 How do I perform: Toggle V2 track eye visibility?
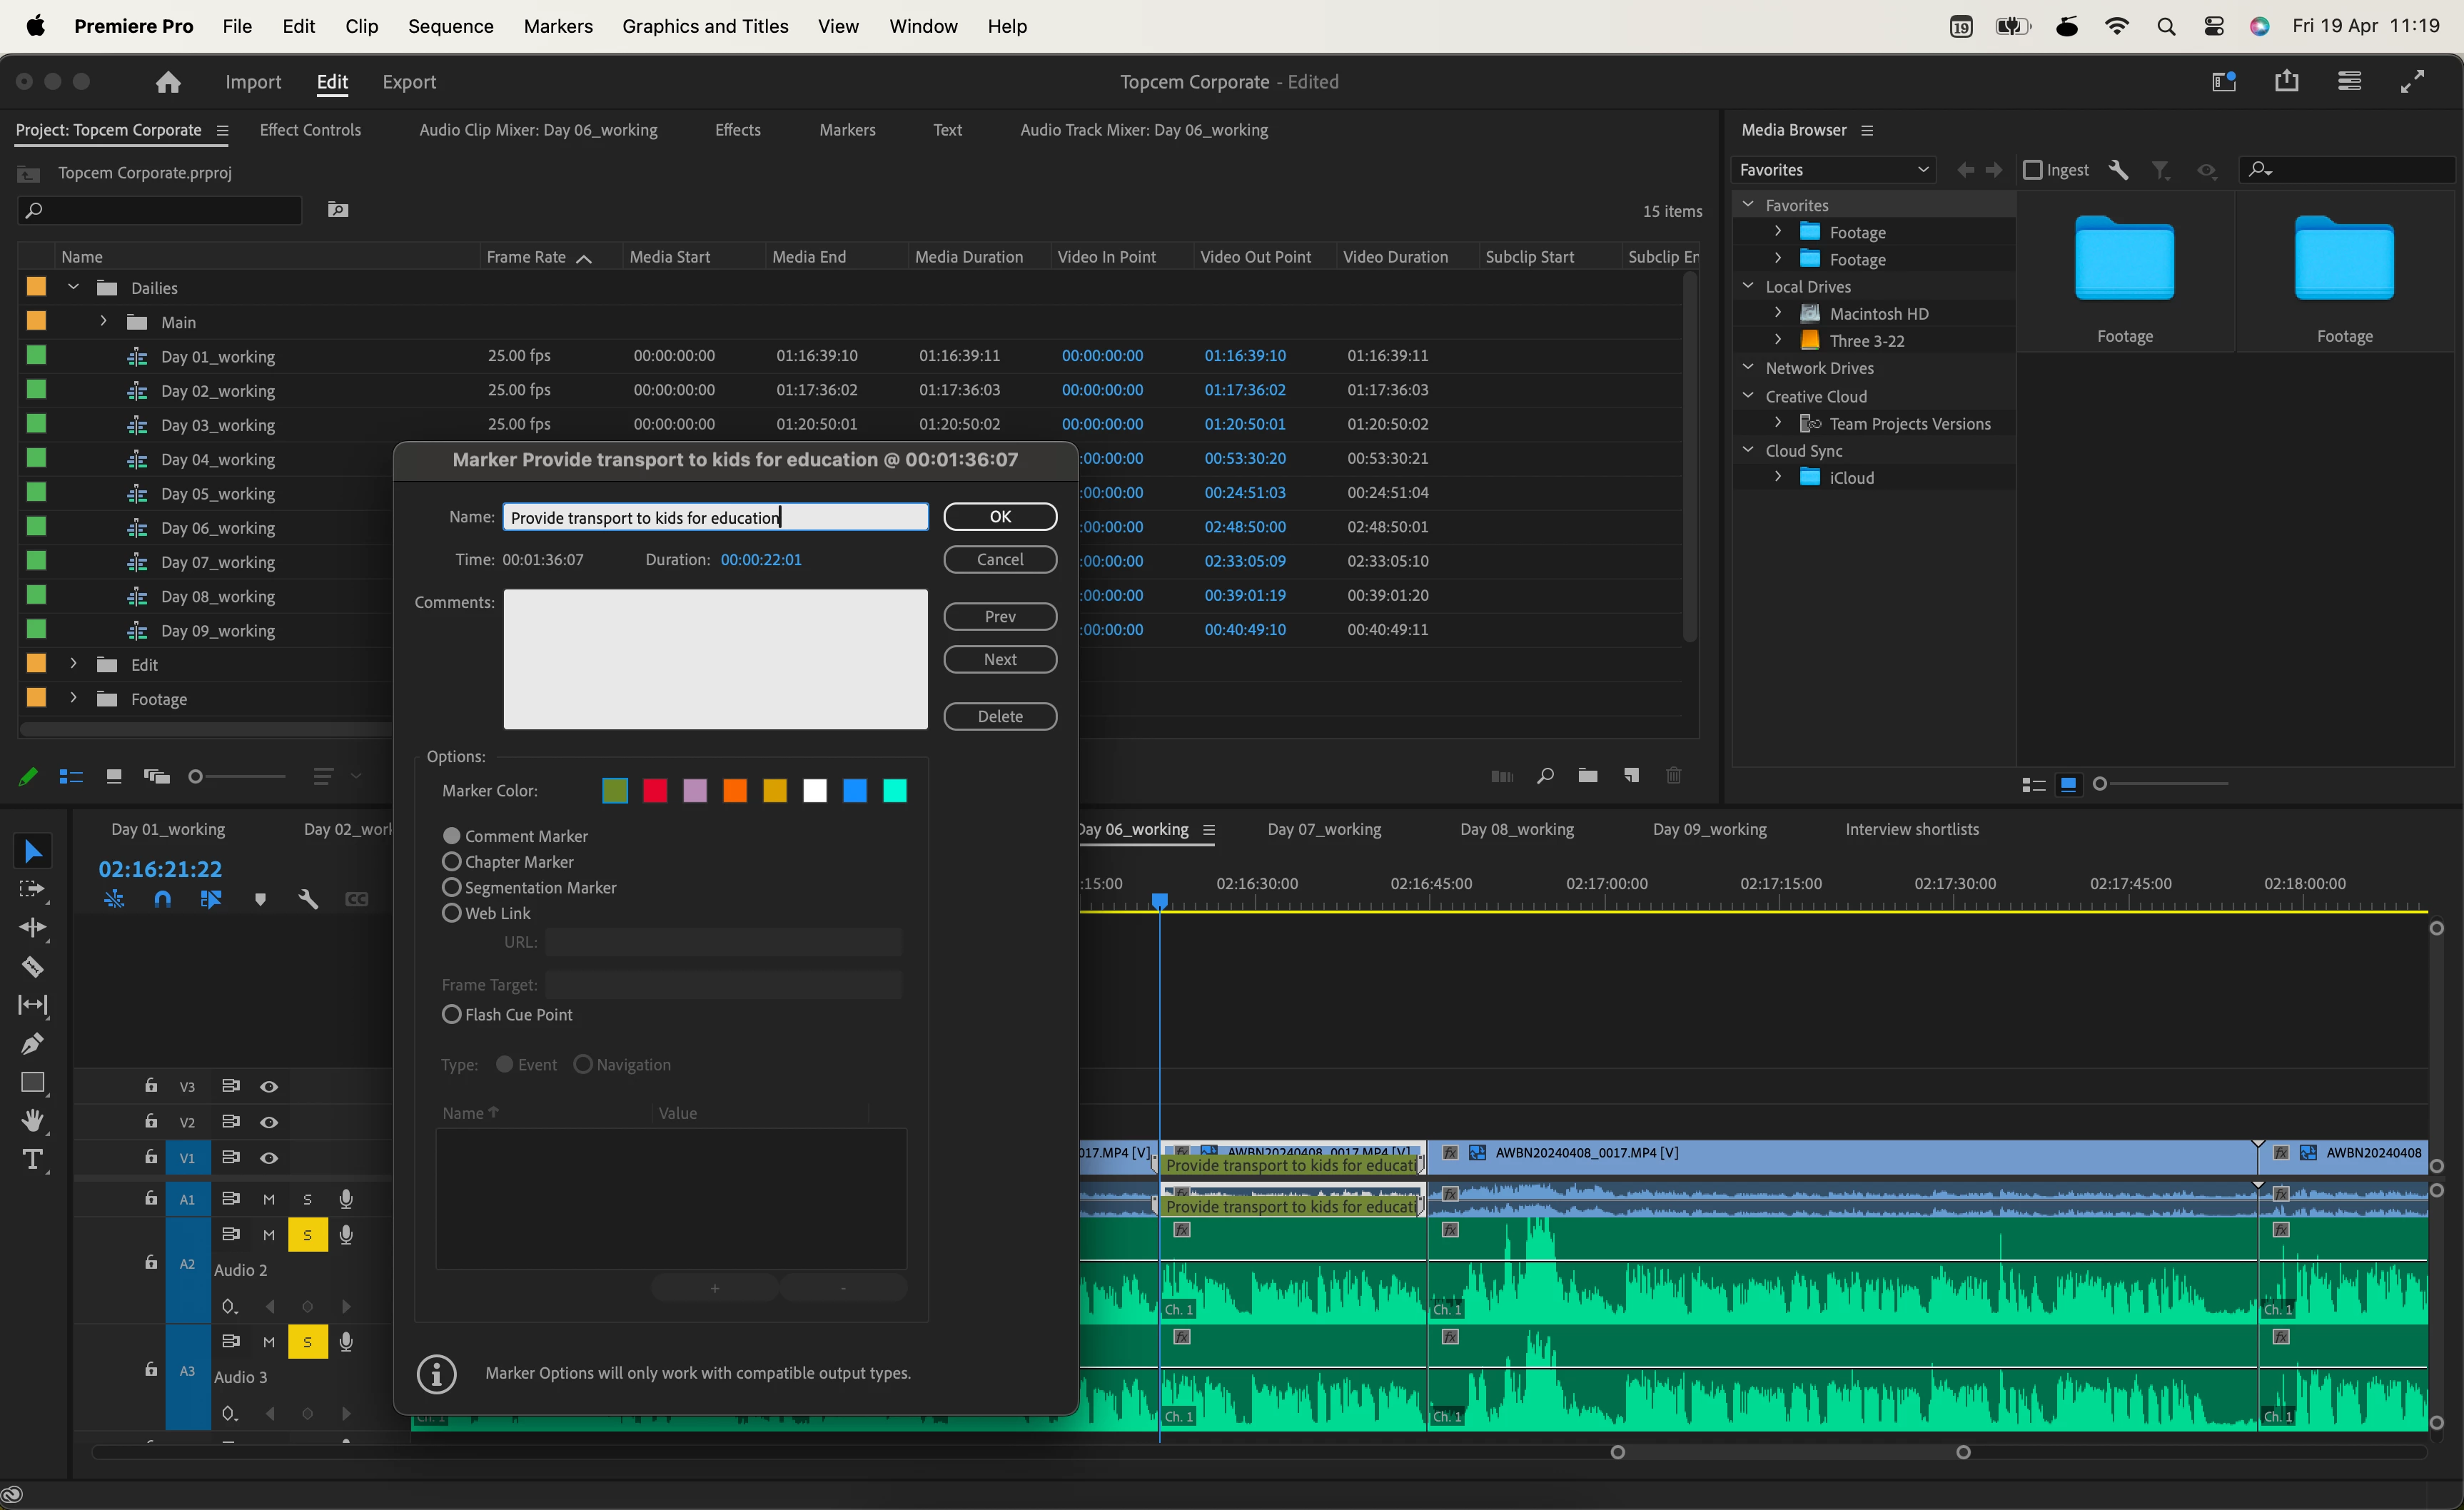pos(269,1122)
